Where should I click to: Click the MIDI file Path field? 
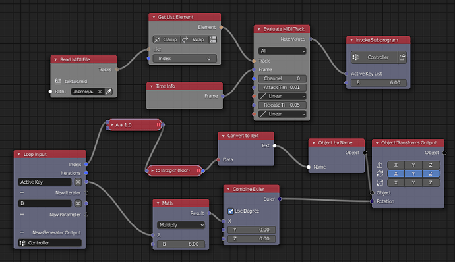pos(87,92)
